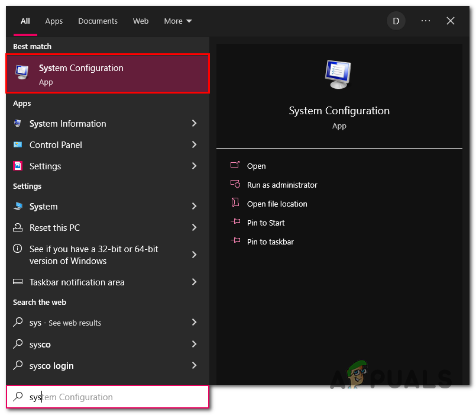Pin System Configuration to taskbar
Screen dimensions: 476x415
tap(270, 242)
